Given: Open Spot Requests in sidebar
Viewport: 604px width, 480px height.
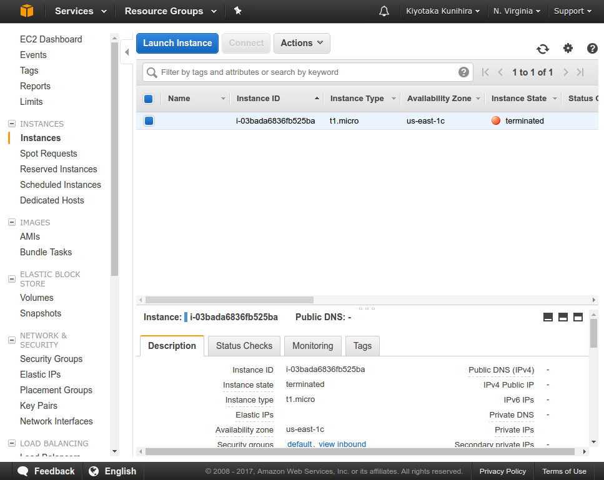Looking at the screenshot, I should (49, 154).
